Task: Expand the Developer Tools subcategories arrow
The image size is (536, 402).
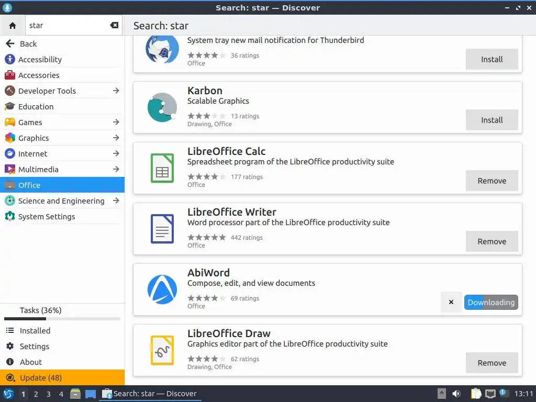Action: tap(116, 91)
